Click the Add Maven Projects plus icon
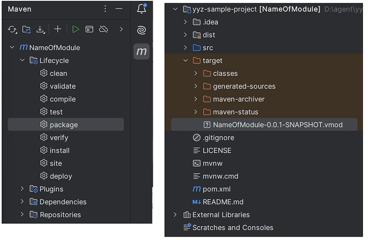Image resolution: width=372 pixels, height=242 pixels. click(58, 29)
